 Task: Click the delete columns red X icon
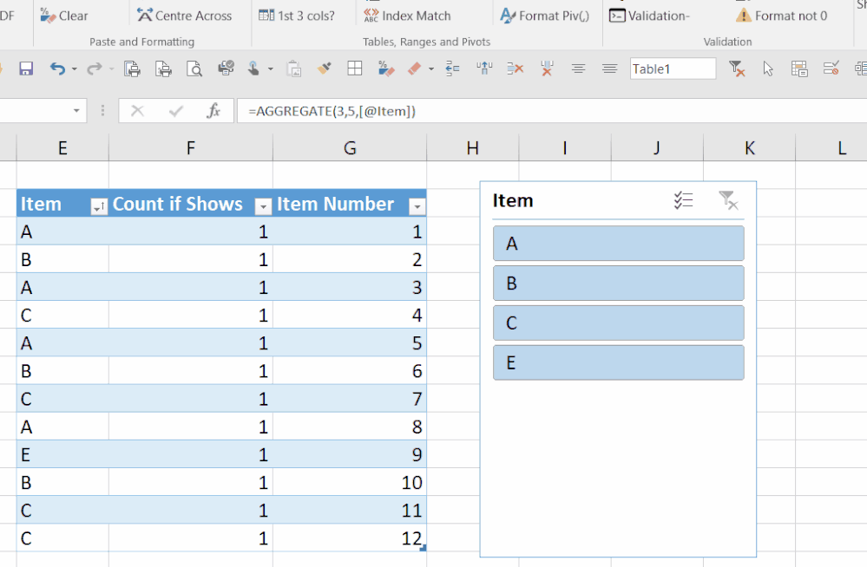547,68
